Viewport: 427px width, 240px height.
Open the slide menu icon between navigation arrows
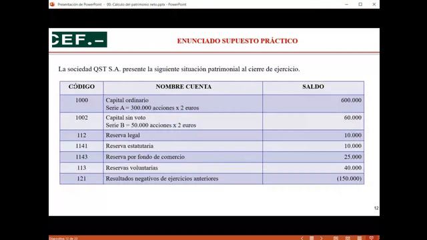pos(312,238)
